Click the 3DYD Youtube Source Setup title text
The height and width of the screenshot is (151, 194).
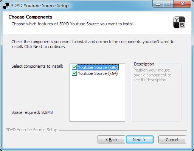point(40,6)
